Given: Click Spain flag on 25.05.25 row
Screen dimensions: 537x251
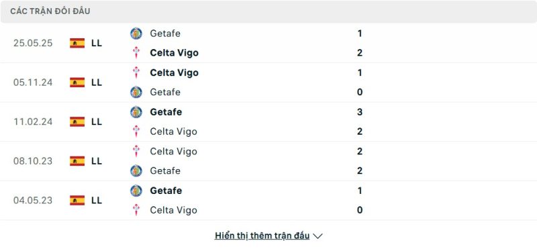Looking at the screenshot, I should pyautogui.click(x=77, y=43).
